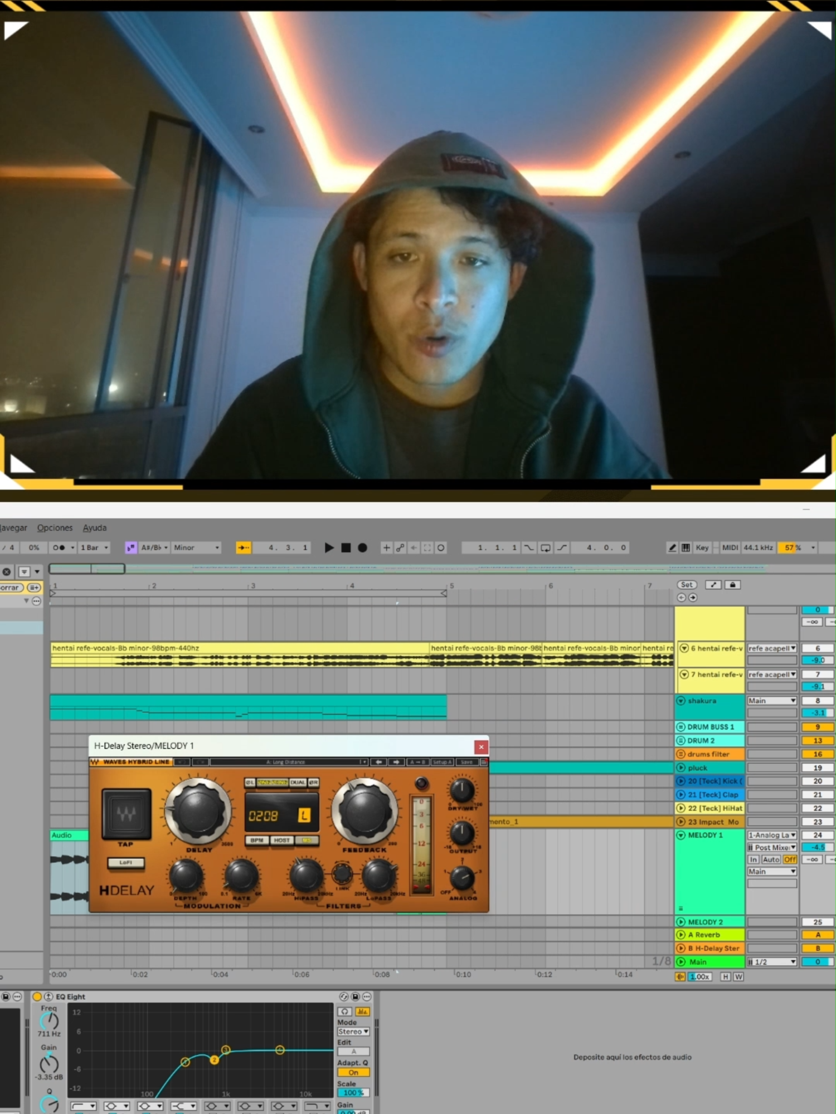Select HOST sync mode in H-Delay
Image resolution: width=836 pixels, height=1114 pixels.
click(x=282, y=840)
